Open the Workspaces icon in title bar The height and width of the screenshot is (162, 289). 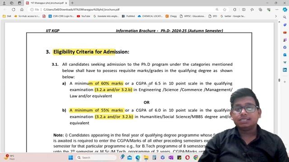12,3
